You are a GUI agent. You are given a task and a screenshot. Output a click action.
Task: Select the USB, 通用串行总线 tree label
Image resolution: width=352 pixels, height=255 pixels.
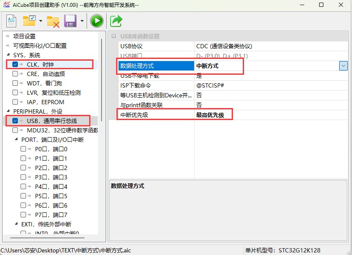[52, 121]
